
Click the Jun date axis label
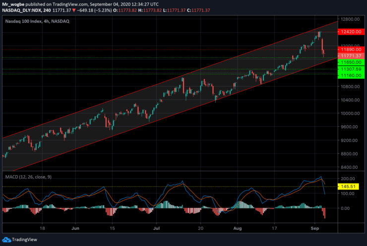[x=75, y=228]
